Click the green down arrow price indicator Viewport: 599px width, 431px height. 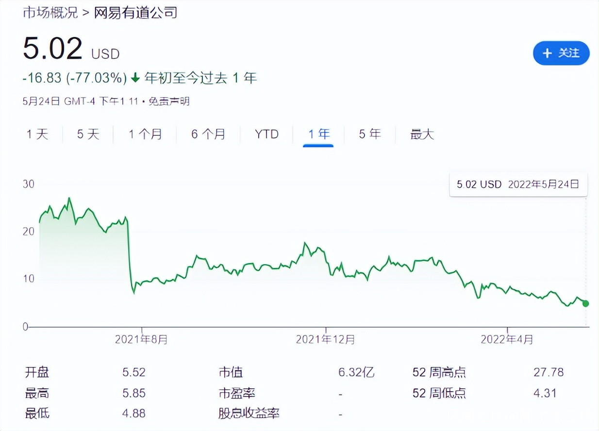click(135, 78)
